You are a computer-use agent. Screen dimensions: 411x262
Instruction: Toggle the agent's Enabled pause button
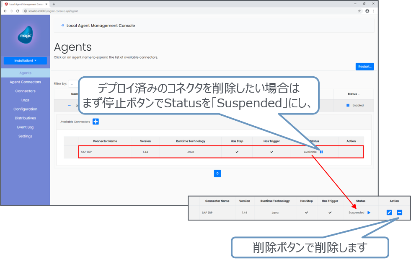pos(348,105)
